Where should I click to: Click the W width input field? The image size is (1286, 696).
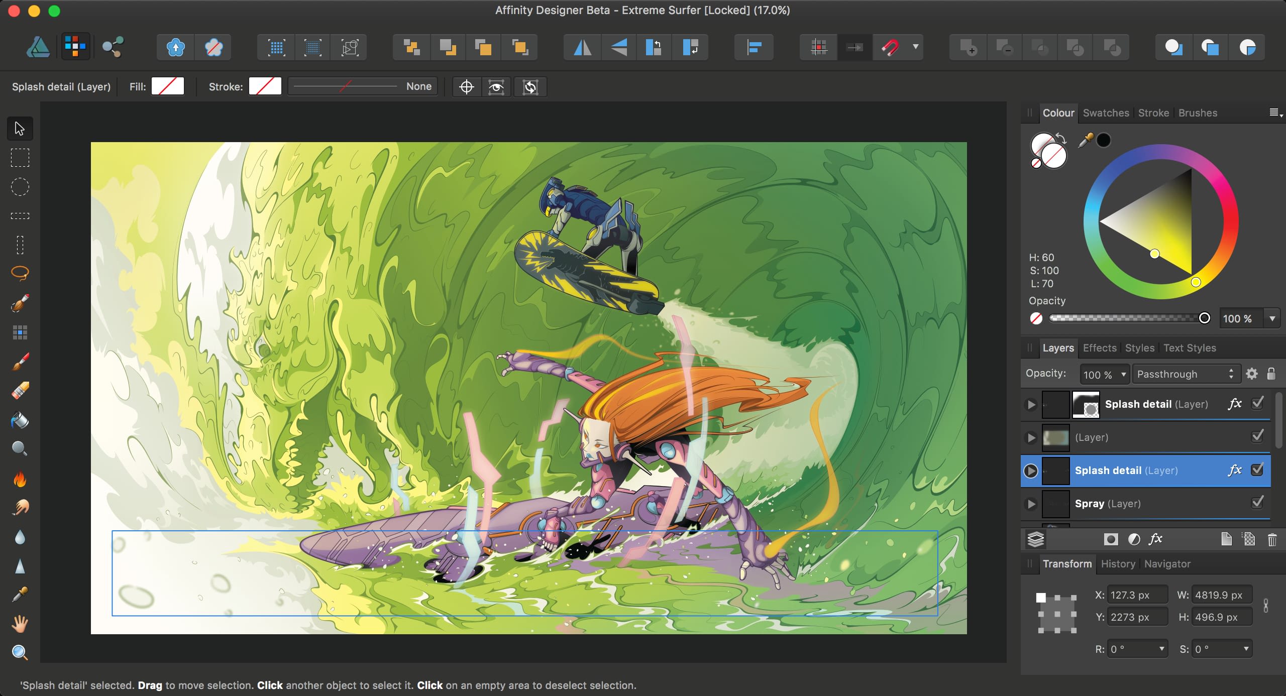(1221, 595)
